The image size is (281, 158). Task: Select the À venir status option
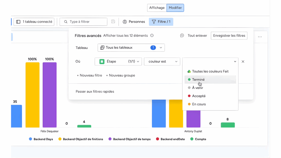pos(210,88)
